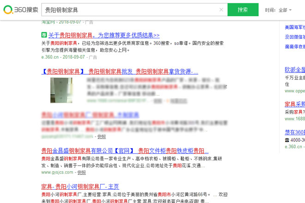Open sidebar link 想在360
This screenshot has height=203, width=305.
[295, 132]
